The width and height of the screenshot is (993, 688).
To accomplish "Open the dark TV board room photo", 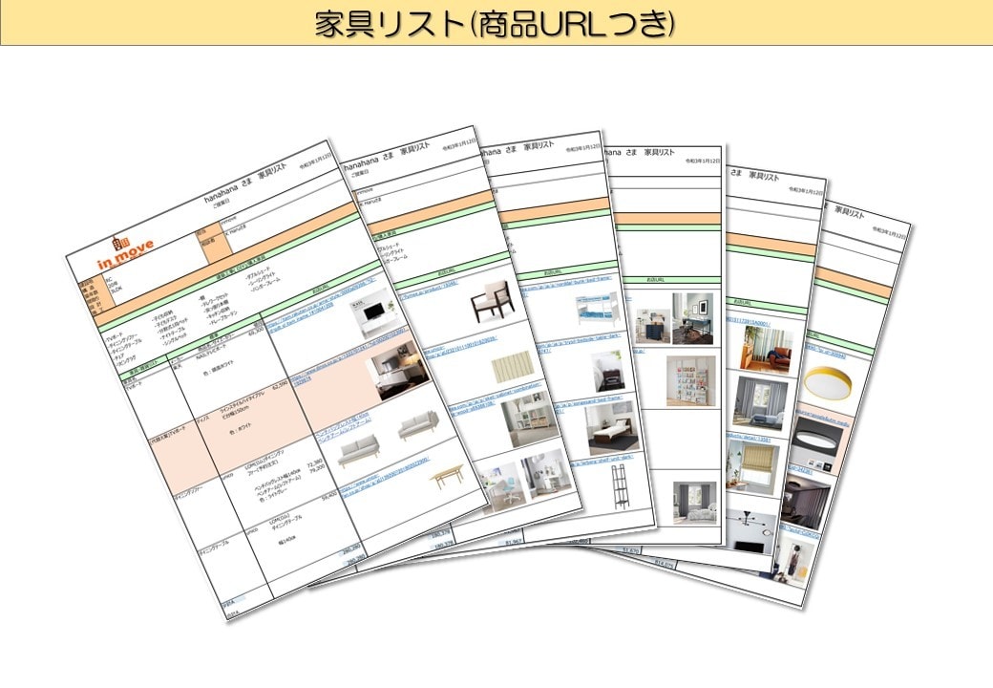I will pyautogui.click(x=398, y=370).
